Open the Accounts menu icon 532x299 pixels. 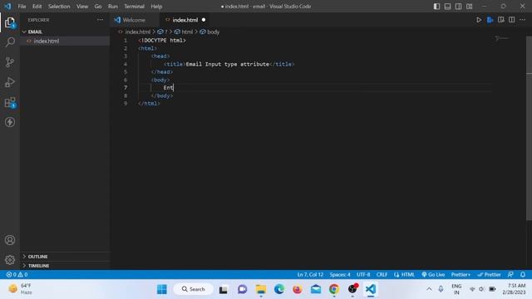[10, 240]
